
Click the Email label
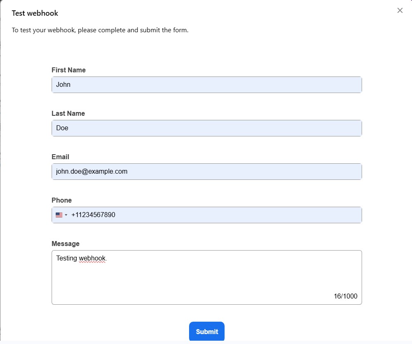pos(60,157)
